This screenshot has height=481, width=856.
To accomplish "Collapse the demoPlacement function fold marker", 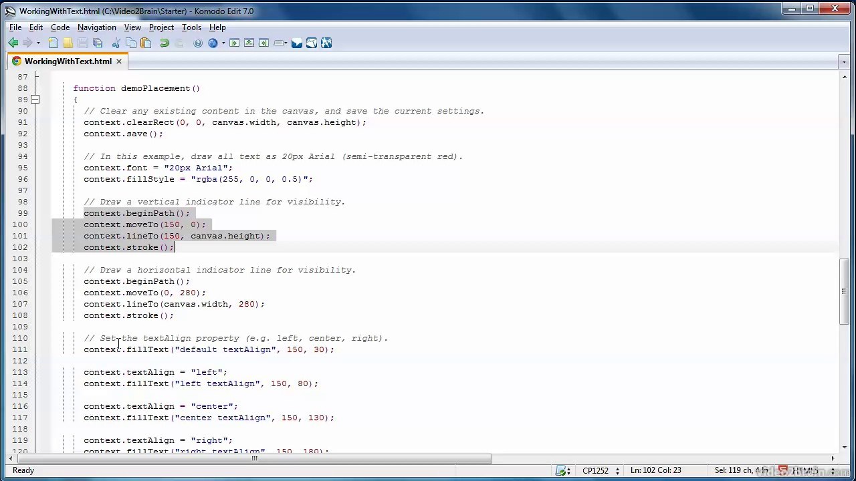I will (x=35, y=100).
